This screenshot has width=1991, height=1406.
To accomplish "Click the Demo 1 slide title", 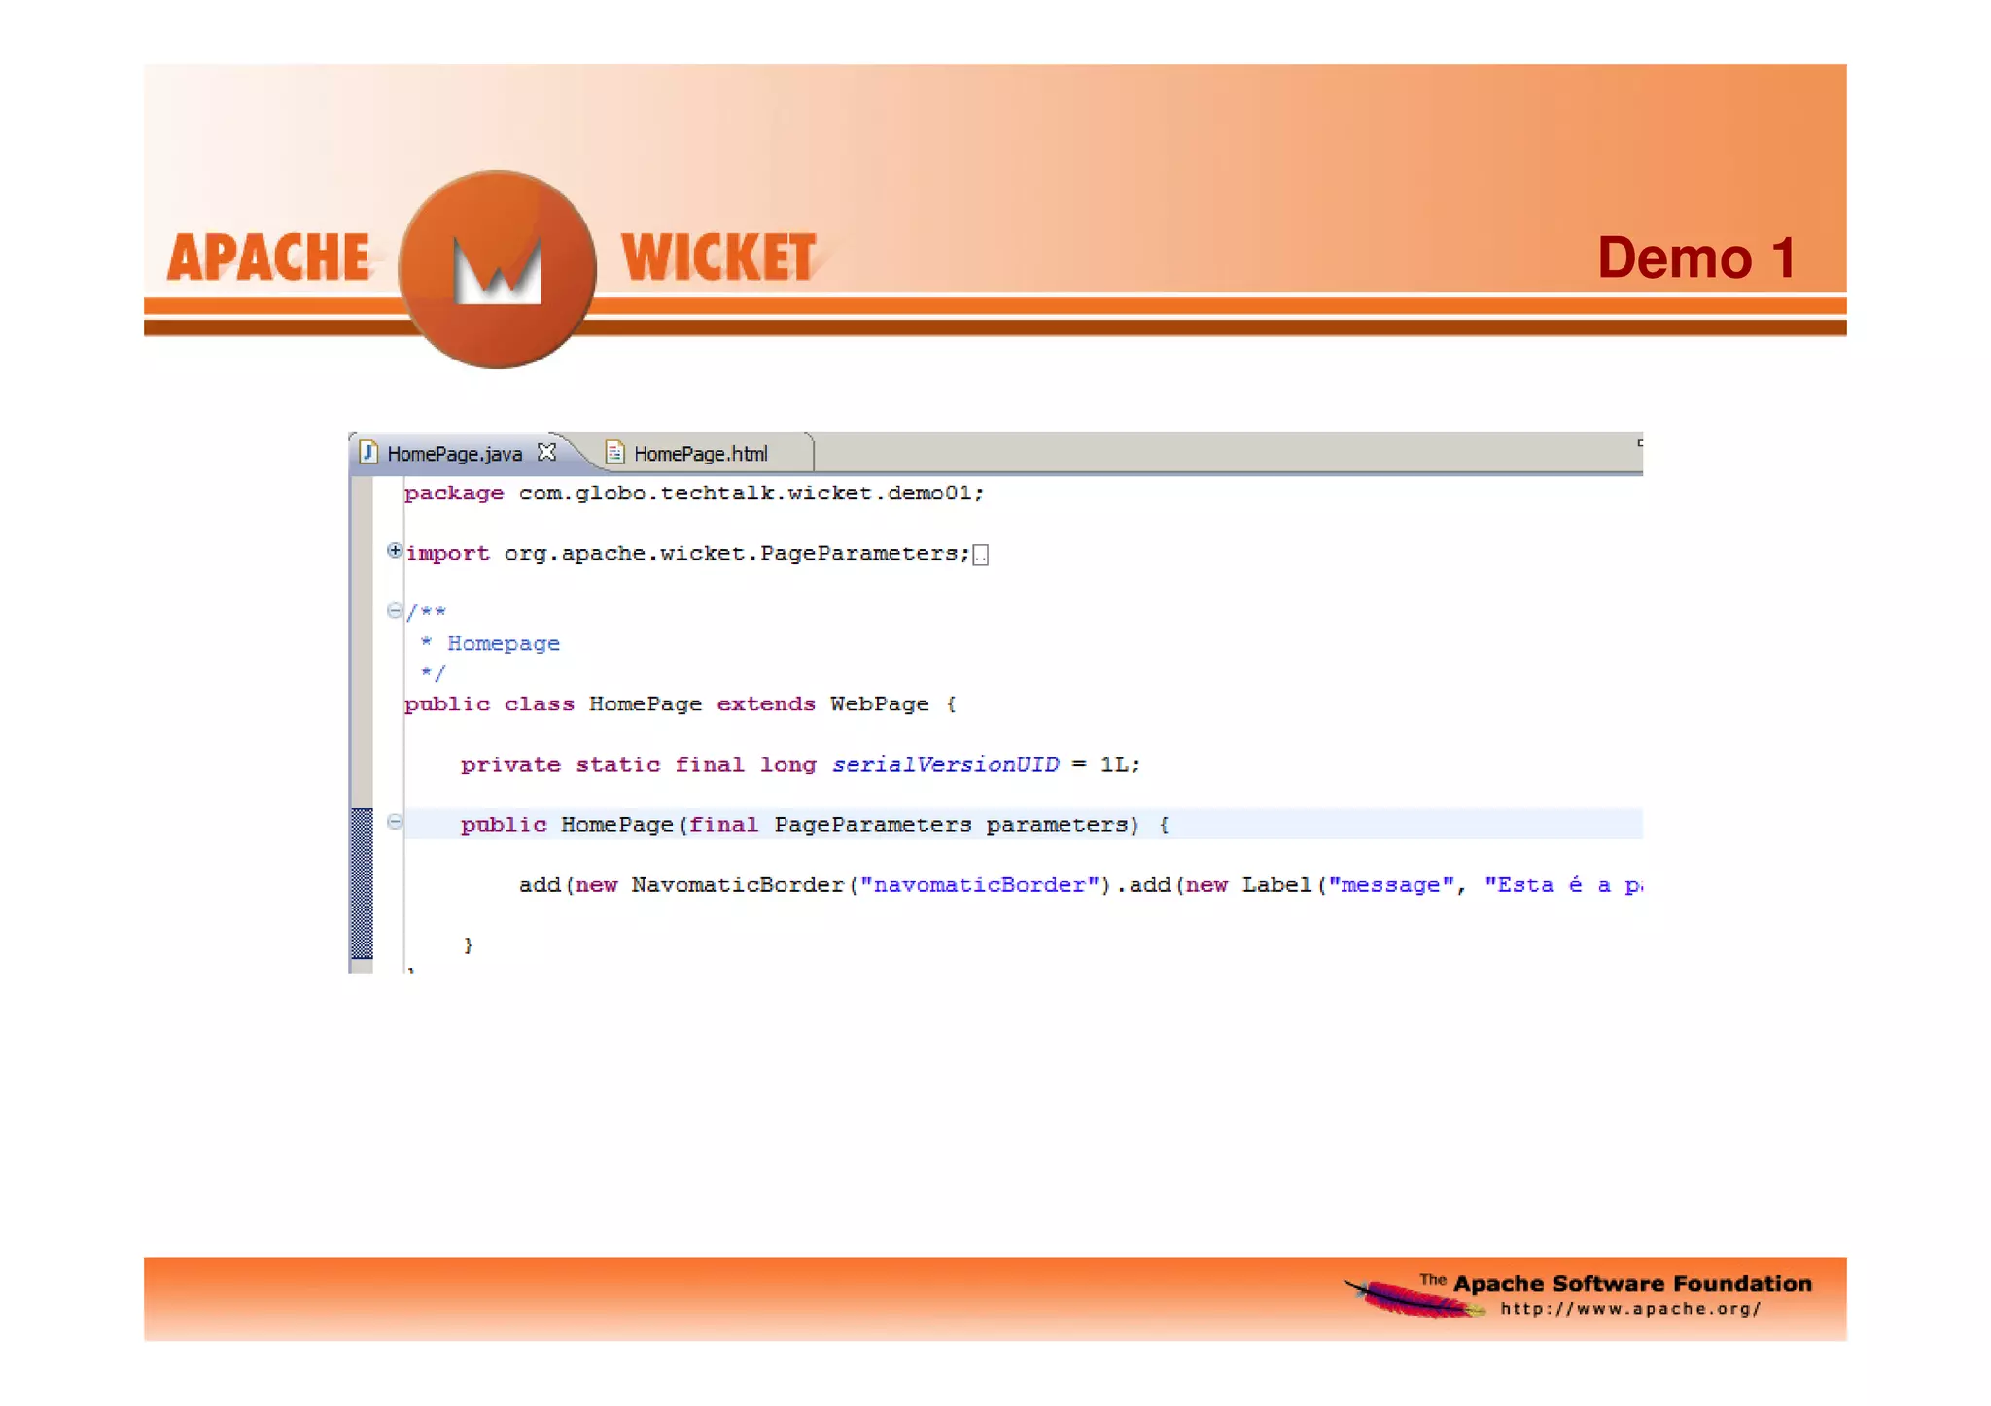I will (x=1696, y=258).
